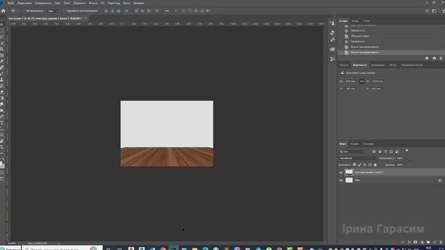Open the search icon at top right
The height and width of the screenshot is (250, 445).
[x=427, y=11]
